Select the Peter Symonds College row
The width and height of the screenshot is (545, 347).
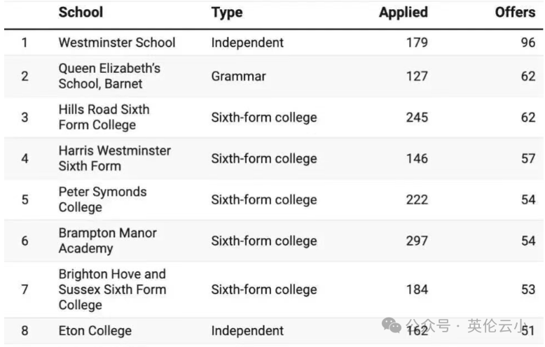coord(102,199)
